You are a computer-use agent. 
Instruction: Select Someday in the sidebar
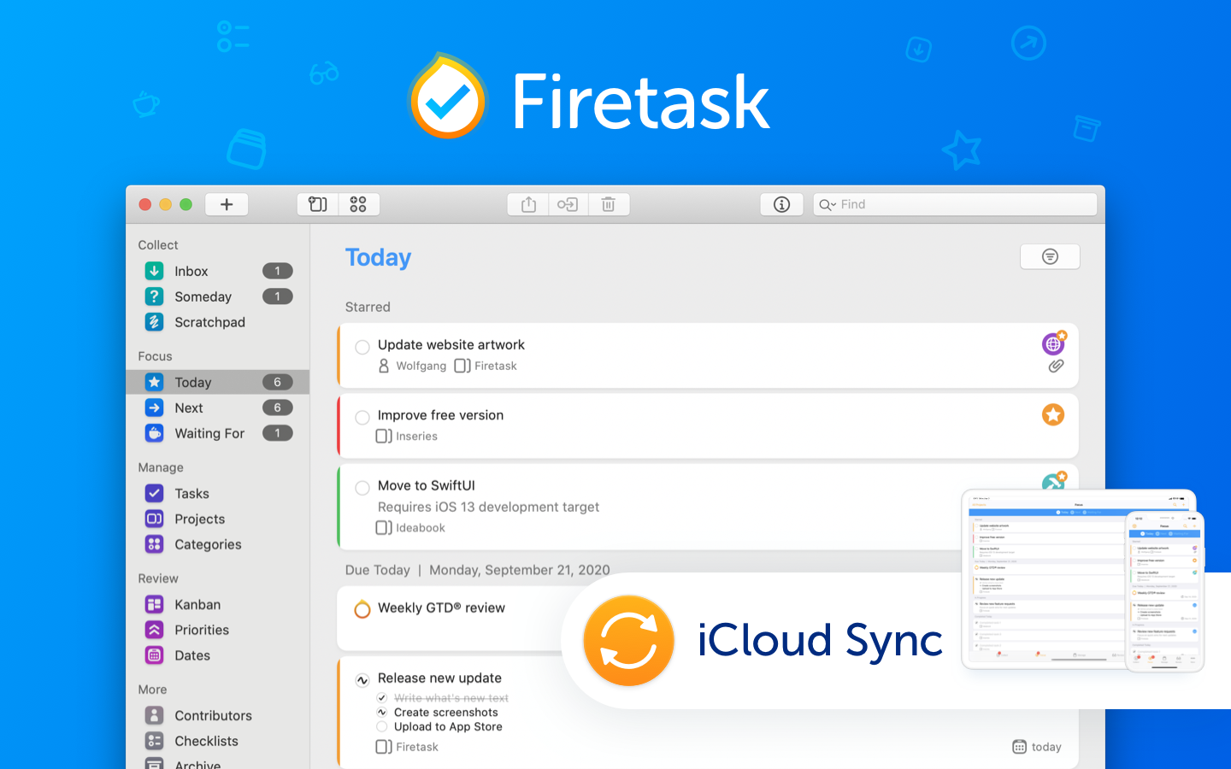[218, 296]
